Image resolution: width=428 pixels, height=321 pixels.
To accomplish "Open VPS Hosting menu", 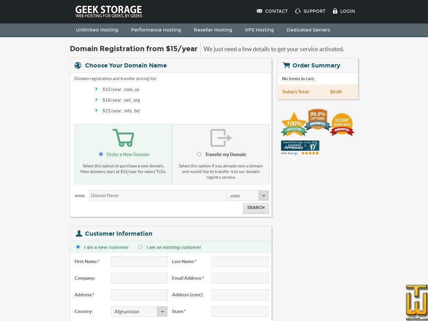I will point(259,30).
